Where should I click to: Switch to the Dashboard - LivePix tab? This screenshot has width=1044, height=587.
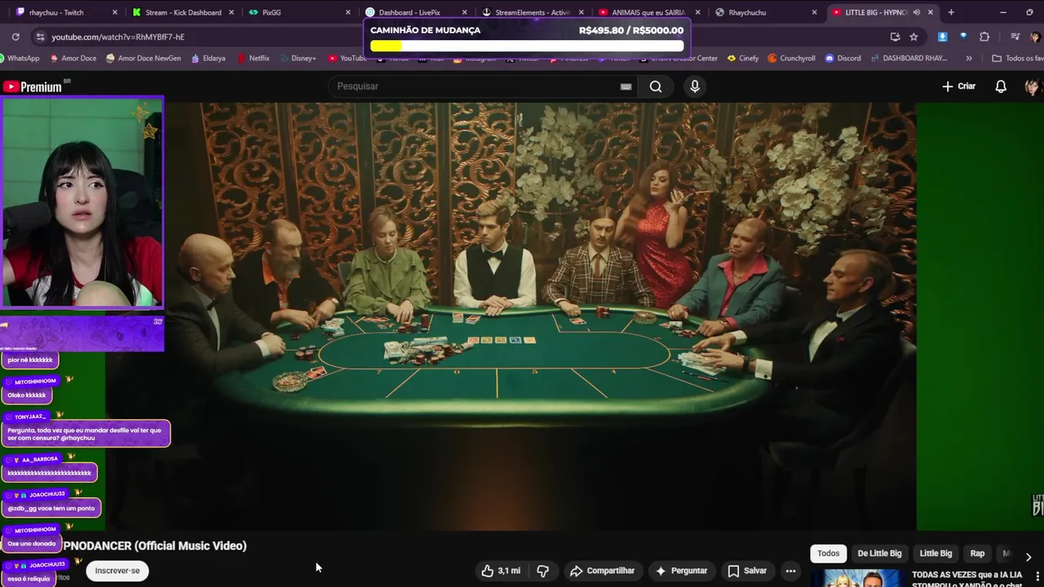tap(416, 12)
